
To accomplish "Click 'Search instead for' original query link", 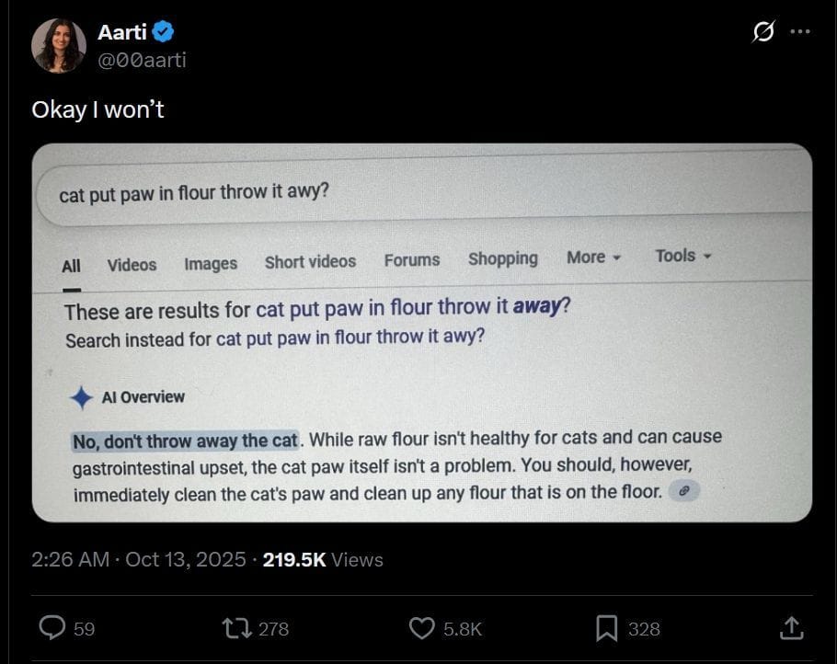I will (x=350, y=338).
